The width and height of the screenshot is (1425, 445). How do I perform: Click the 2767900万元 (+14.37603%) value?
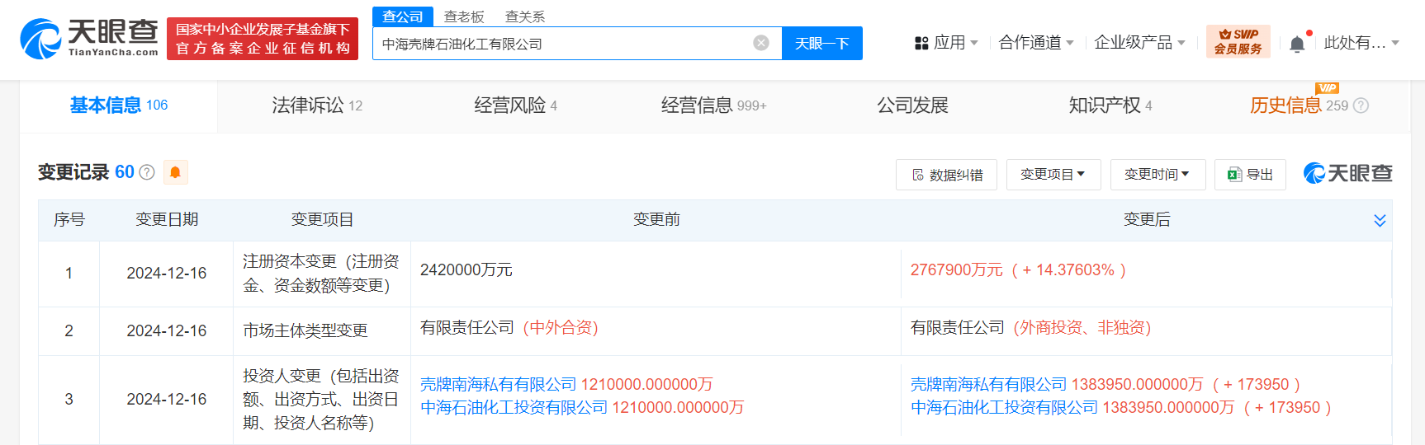click(1018, 270)
